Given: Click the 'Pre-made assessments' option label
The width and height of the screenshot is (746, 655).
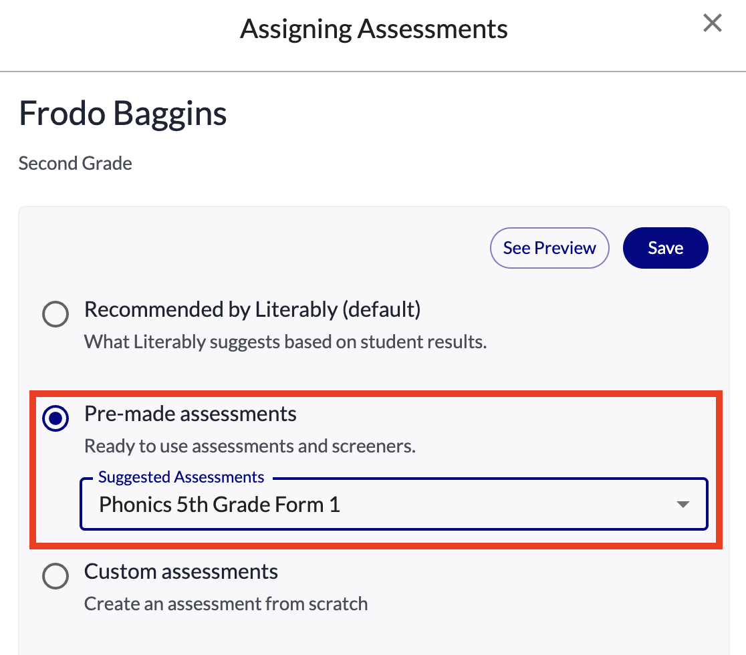Looking at the screenshot, I should pos(191,414).
